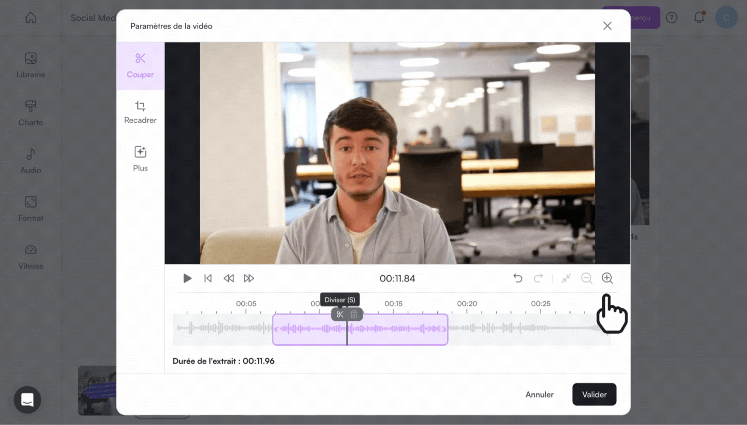
Task: Open the user avatar menu
Action: click(x=726, y=18)
